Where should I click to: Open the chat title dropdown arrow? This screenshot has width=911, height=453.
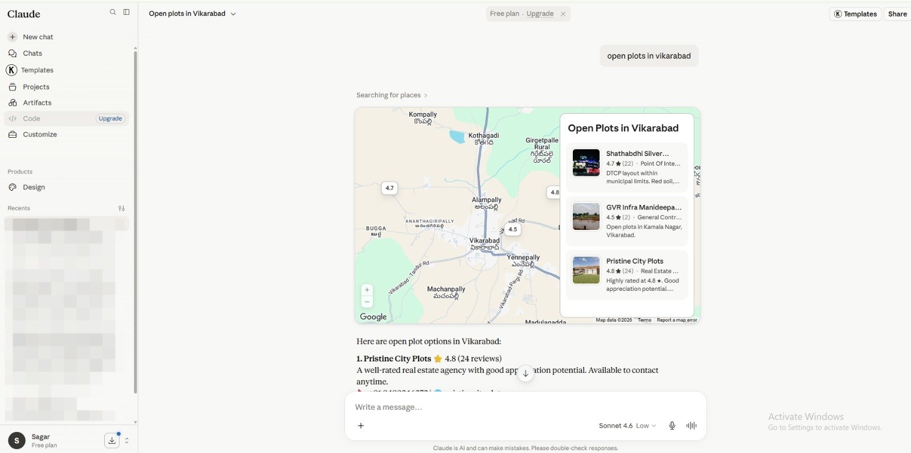(x=233, y=14)
